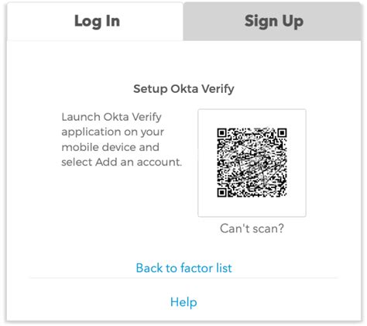The image size is (367, 326).
Task: Open the Sign Up tab
Action: pos(273,22)
